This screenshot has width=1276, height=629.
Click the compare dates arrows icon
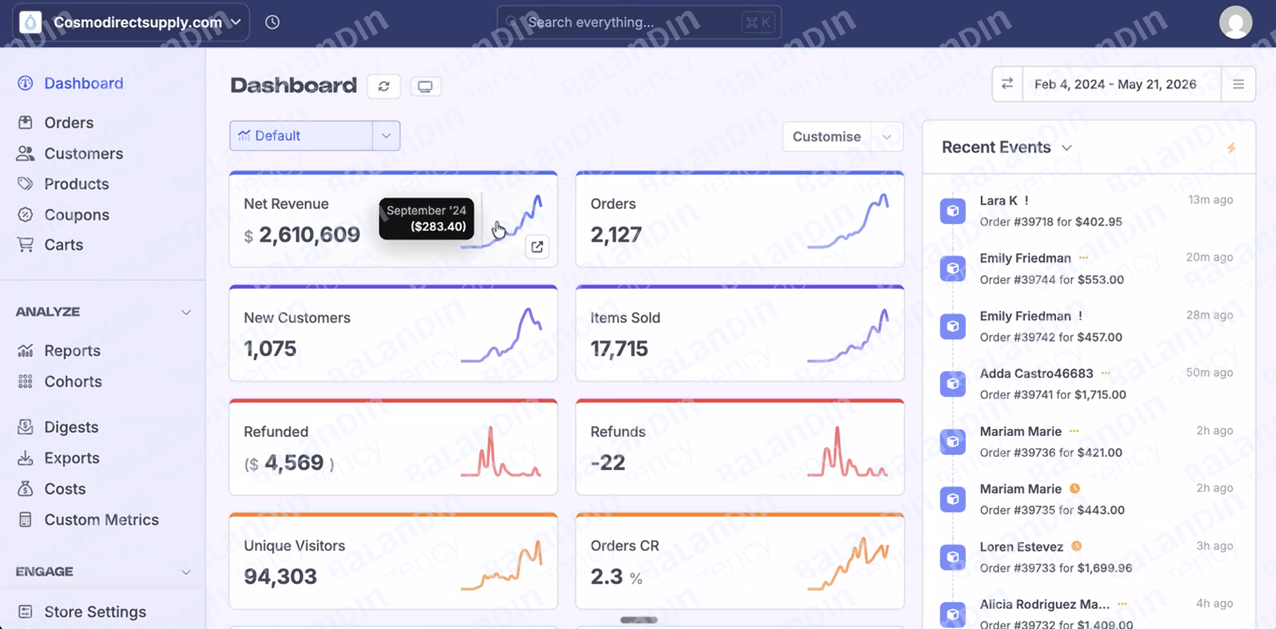pos(1007,84)
